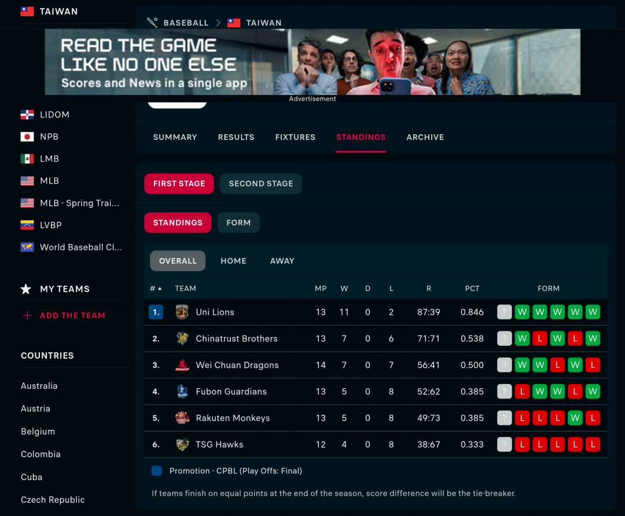Click the Chinatrust Brothers team logo
Viewport: 625px width, 516px height.
(x=182, y=339)
